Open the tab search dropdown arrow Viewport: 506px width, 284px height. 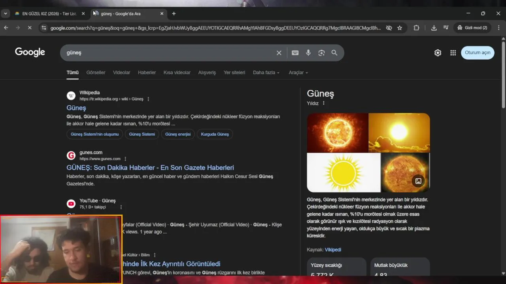coord(6,13)
